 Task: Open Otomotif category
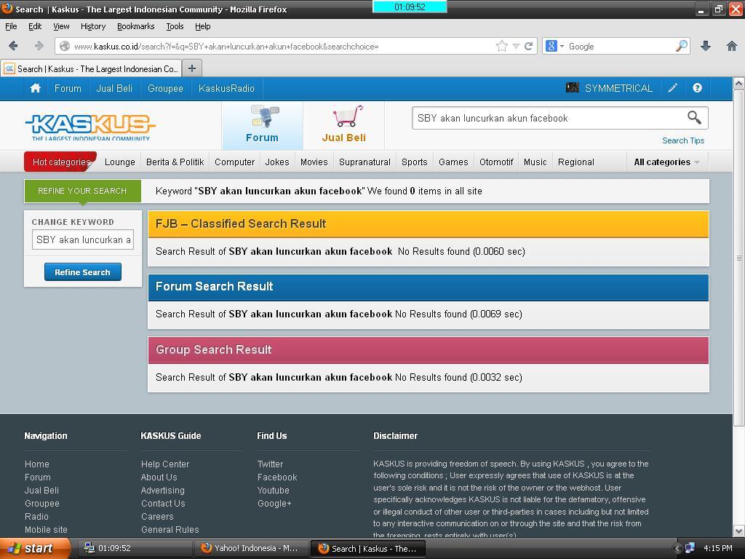click(496, 162)
